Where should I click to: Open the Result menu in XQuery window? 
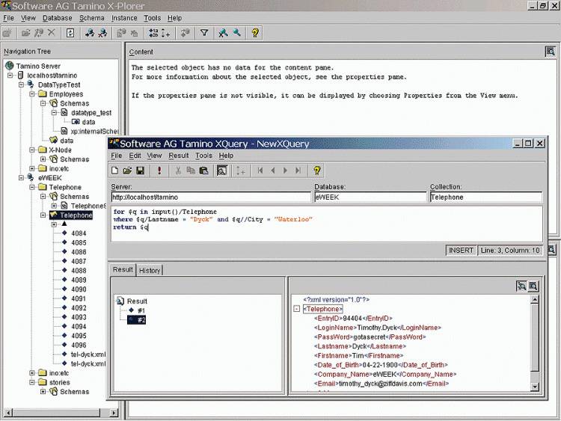[x=179, y=156]
